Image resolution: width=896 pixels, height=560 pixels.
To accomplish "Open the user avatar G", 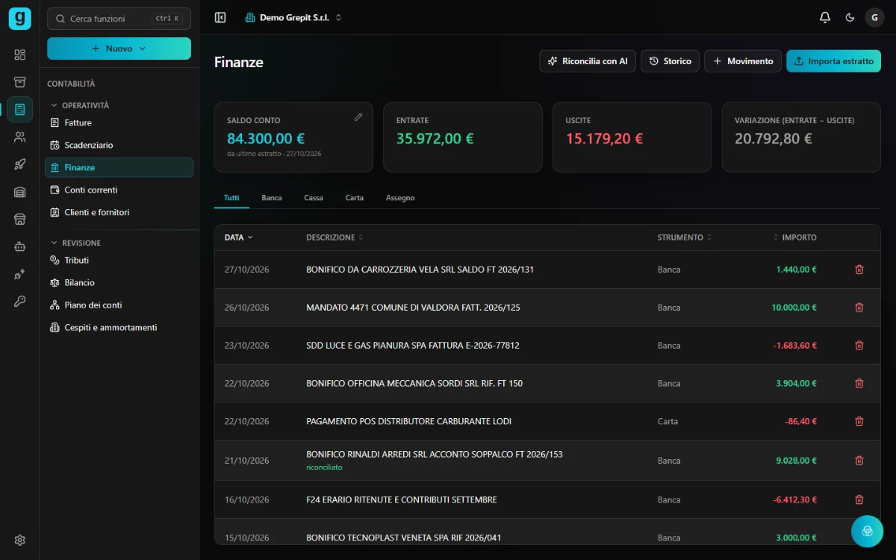I will click(874, 17).
